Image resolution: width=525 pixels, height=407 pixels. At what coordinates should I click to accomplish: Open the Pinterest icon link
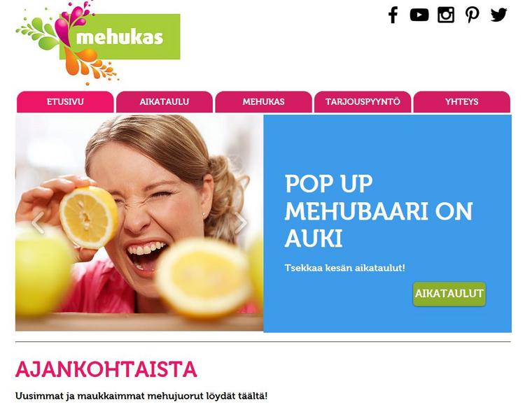point(472,15)
